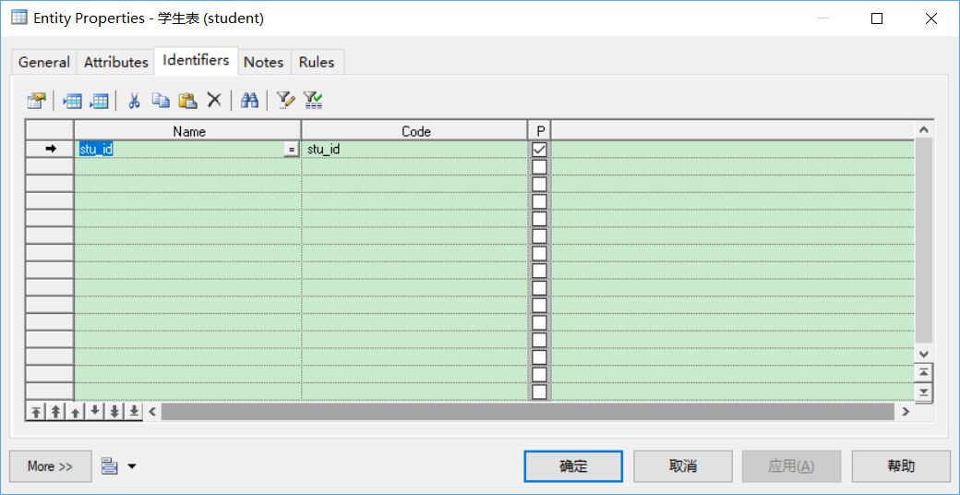Viewport: 960px width, 495px height.
Task: Click the horizontal scrollbar left arrow
Action: (x=152, y=412)
